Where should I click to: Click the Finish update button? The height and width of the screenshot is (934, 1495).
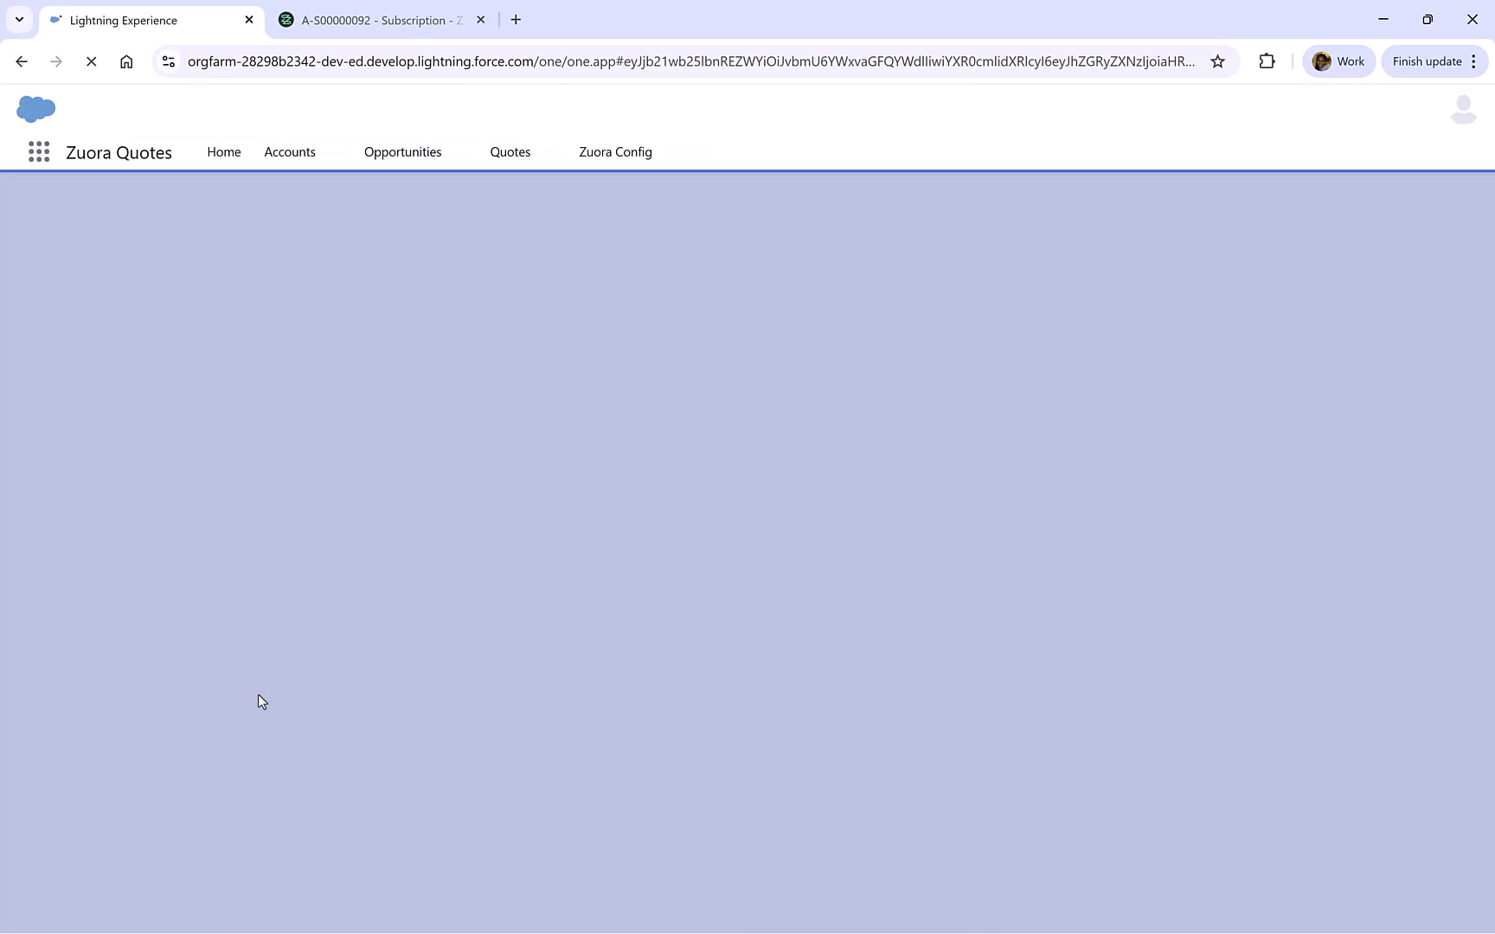click(x=1427, y=61)
